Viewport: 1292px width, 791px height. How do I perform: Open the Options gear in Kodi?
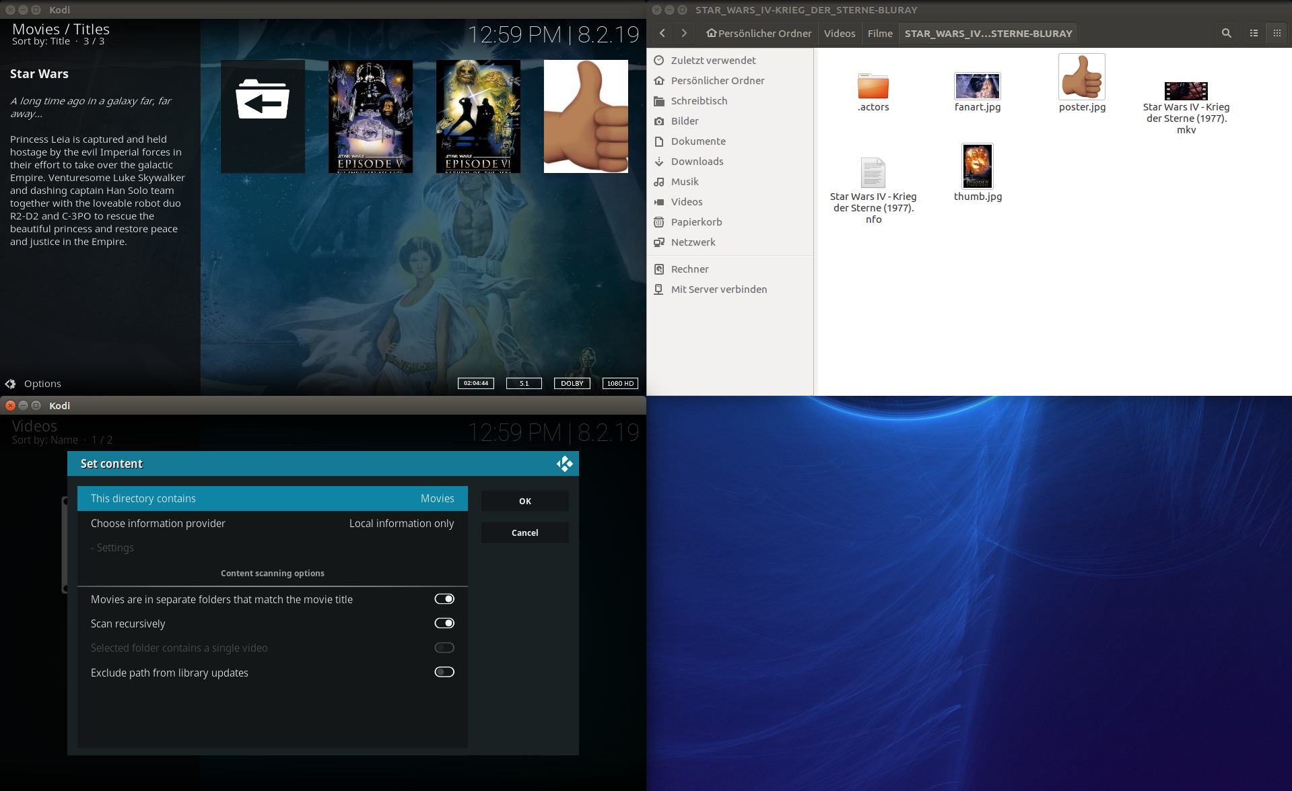click(11, 384)
